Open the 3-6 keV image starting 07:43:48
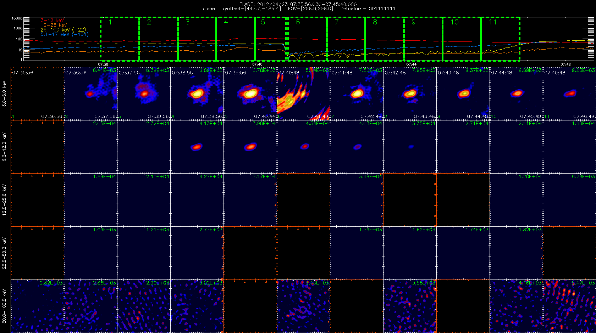Viewport: 596px width, 333px height. pos(463,94)
